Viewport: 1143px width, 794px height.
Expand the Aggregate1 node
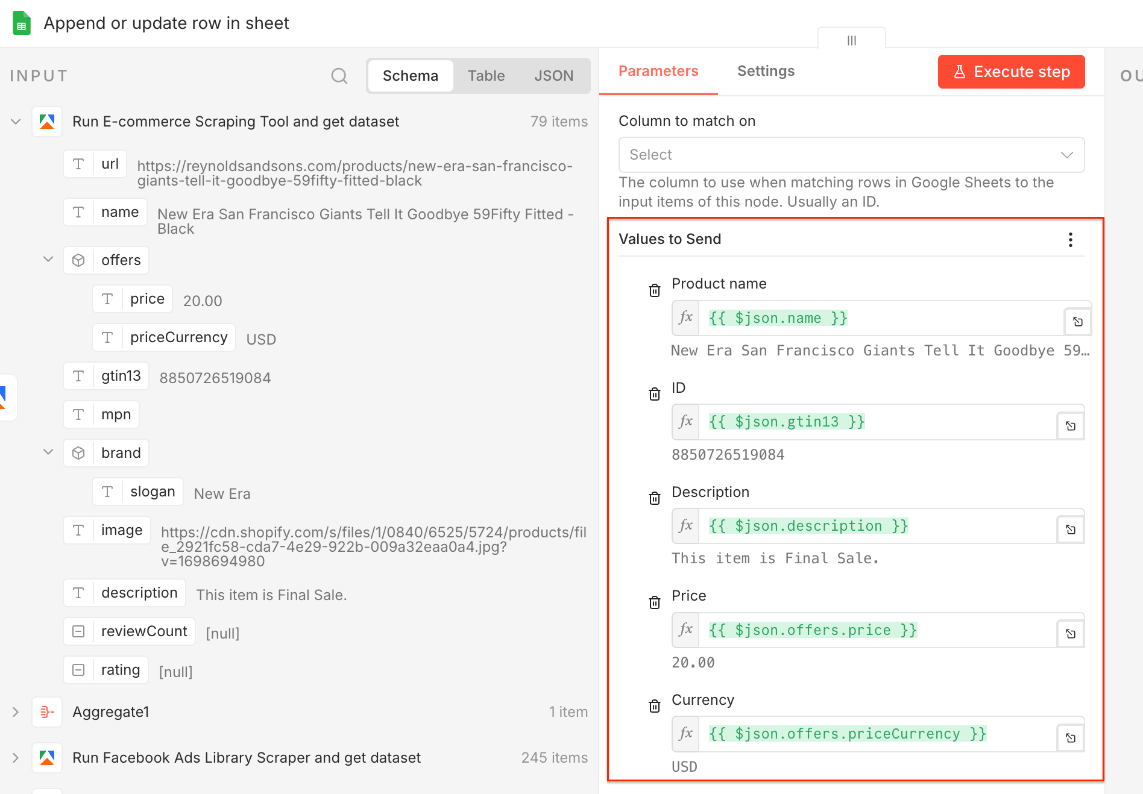(x=16, y=712)
